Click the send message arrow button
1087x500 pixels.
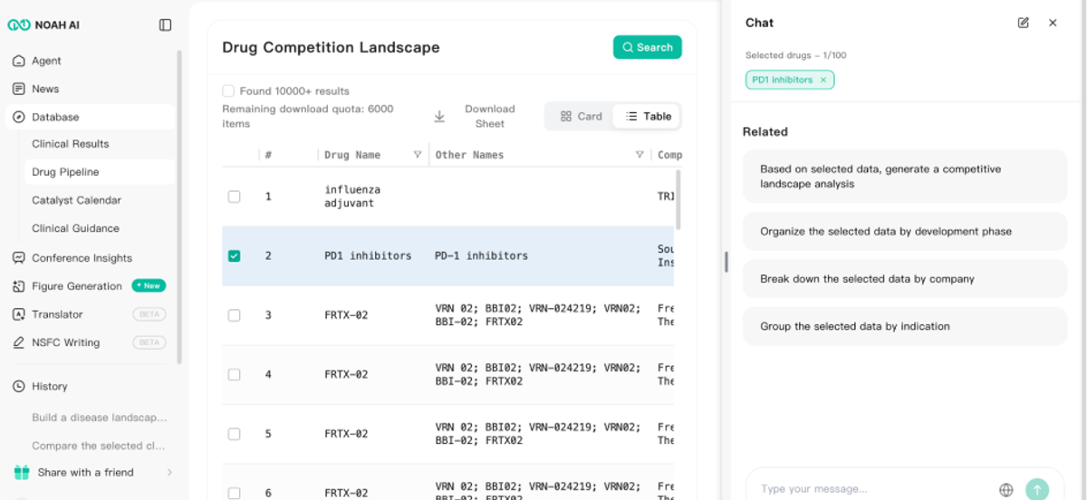(x=1037, y=489)
